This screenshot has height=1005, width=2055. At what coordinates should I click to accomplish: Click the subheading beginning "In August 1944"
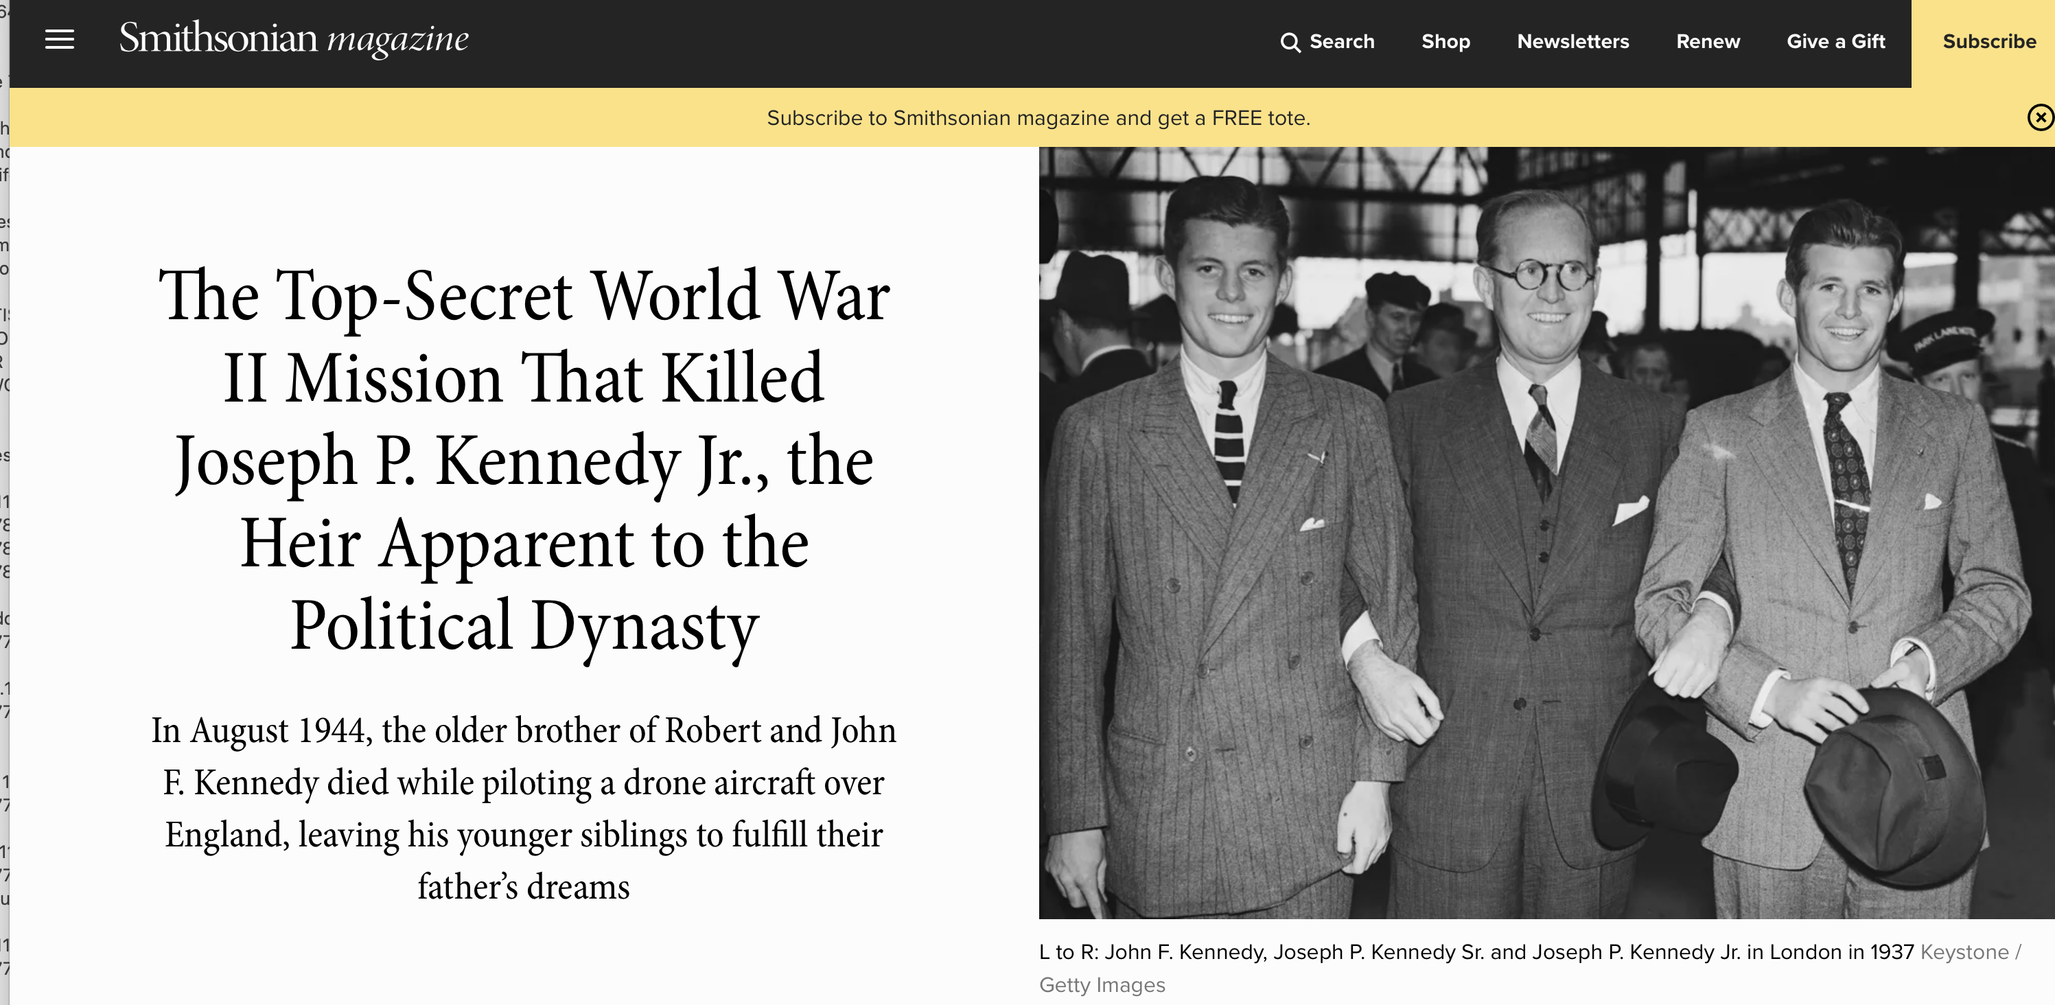click(524, 808)
